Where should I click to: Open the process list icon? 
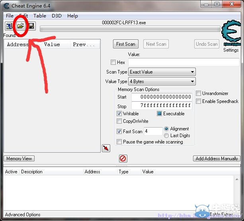9,26
